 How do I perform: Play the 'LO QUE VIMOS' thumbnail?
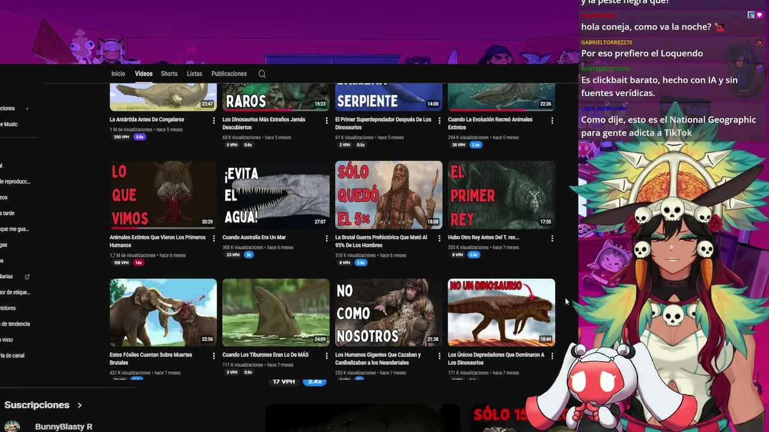pyautogui.click(x=163, y=194)
